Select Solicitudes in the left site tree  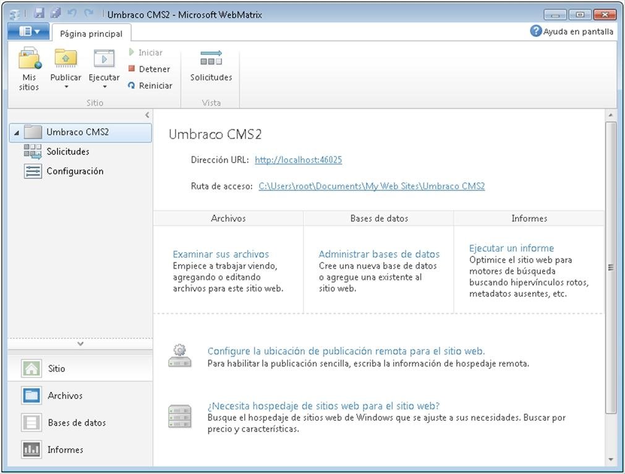68,151
